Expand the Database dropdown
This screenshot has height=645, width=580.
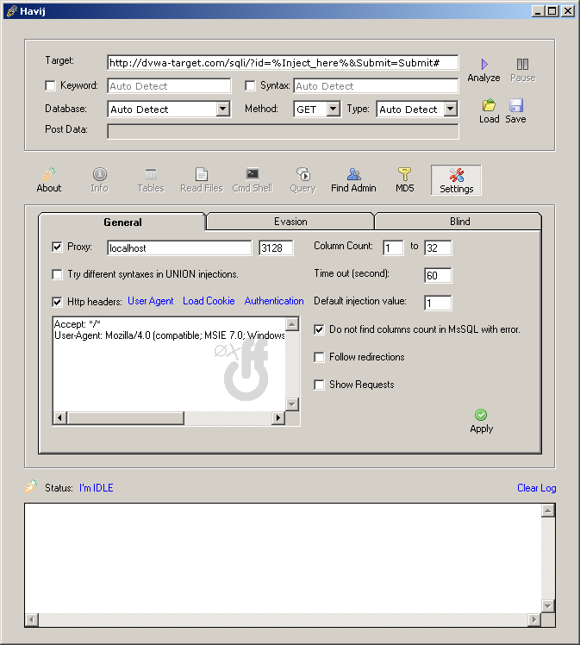(223, 109)
